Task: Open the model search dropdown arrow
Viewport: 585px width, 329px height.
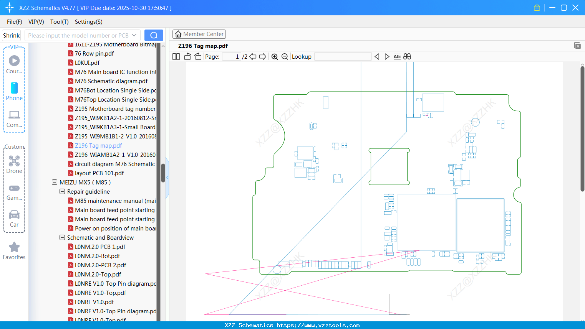Action: (134, 35)
